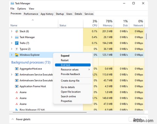Viewport: 157px width, 124px height.
Task: Switch to the Services tab
Action: pos(89,14)
